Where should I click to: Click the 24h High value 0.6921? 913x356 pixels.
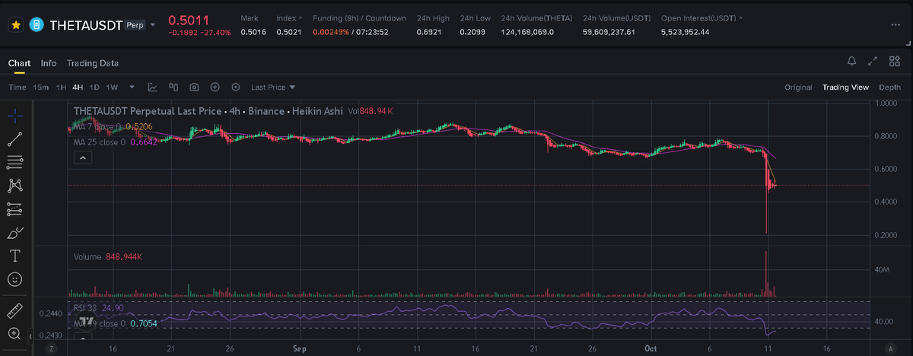pyautogui.click(x=429, y=32)
